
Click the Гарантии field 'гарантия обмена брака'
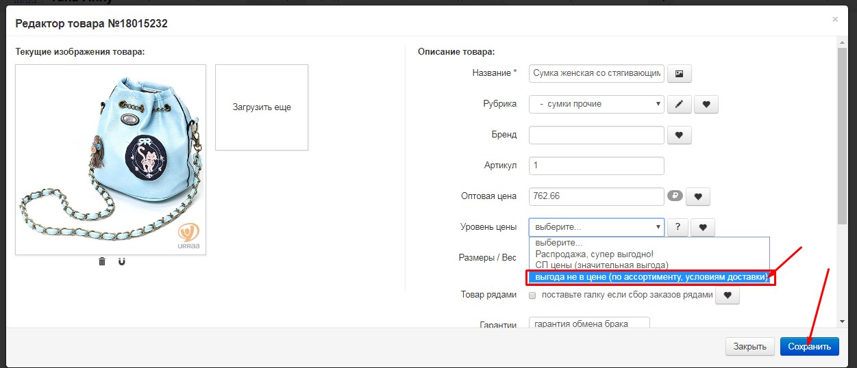589,323
